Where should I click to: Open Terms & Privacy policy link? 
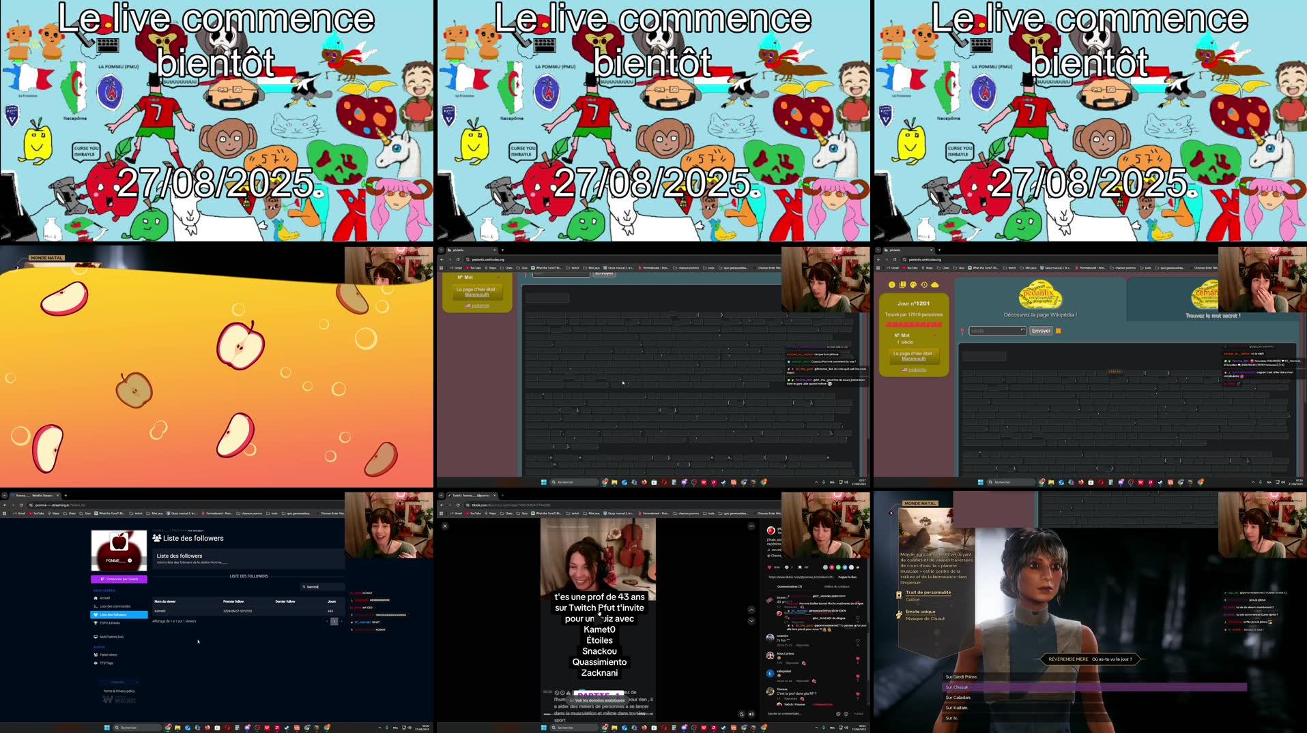119,691
